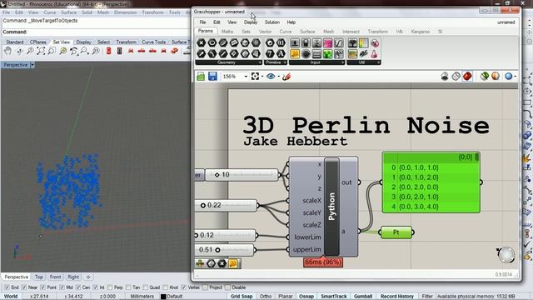Switch to the Curve Tools tab in Rhino

(x=153, y=42)
